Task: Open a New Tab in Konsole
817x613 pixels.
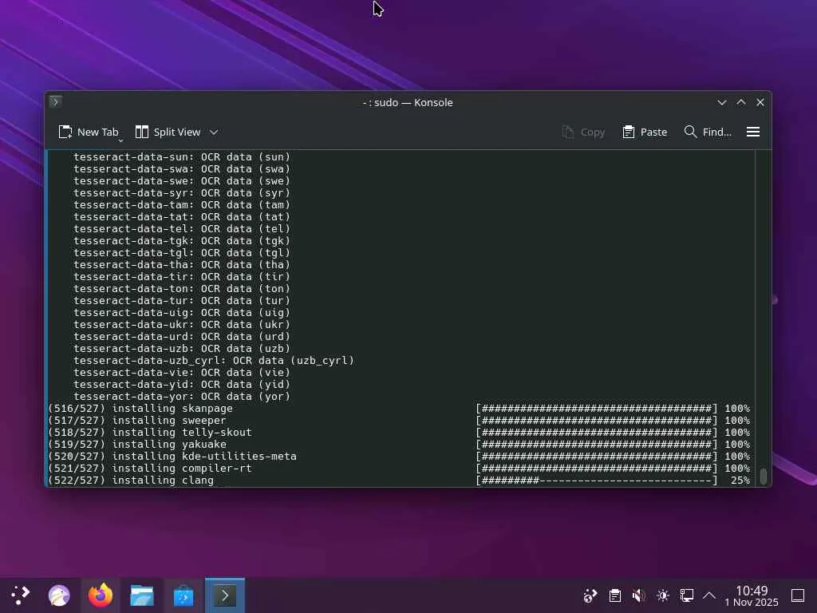Action: (88, 132)
